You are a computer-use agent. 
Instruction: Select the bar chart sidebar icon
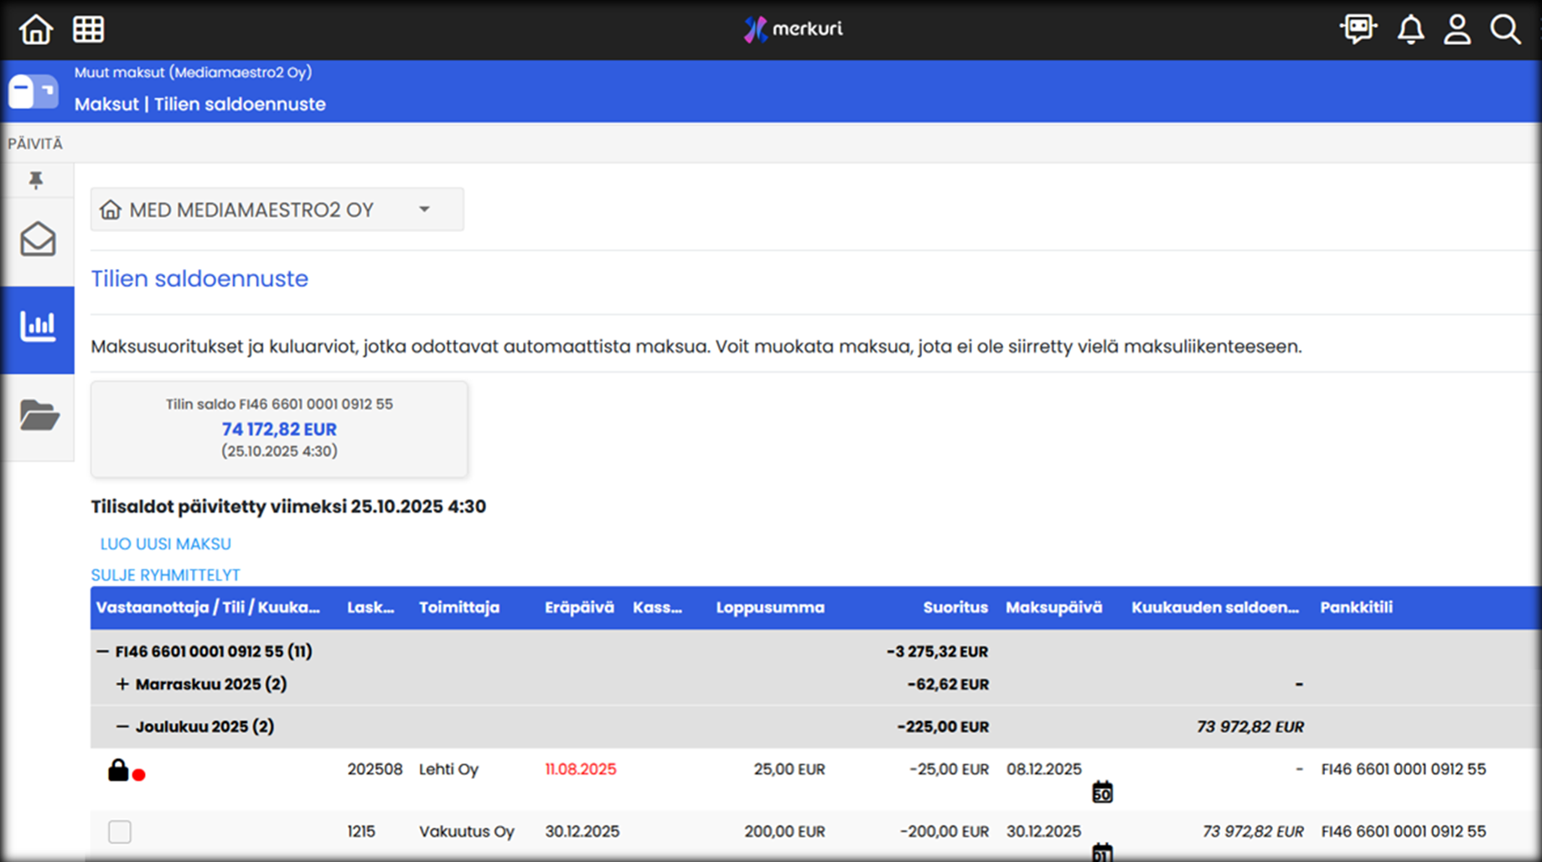tap(38, 327)
